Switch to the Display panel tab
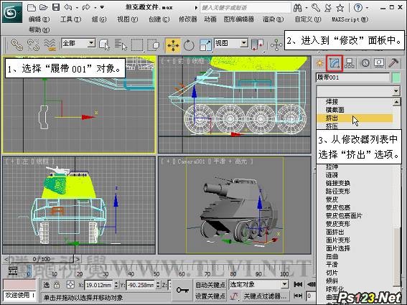Screen dimensions: 407x305 click(x=379, y=63)
